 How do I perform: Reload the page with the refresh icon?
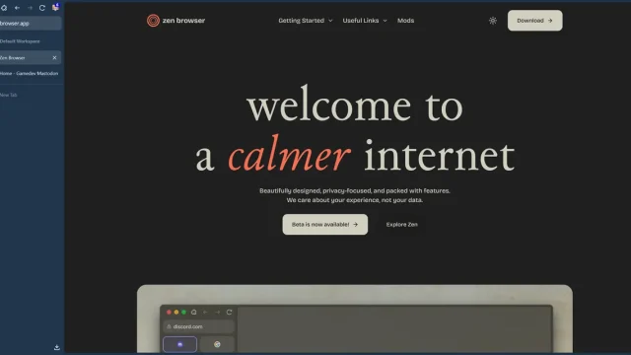(41, 8)
